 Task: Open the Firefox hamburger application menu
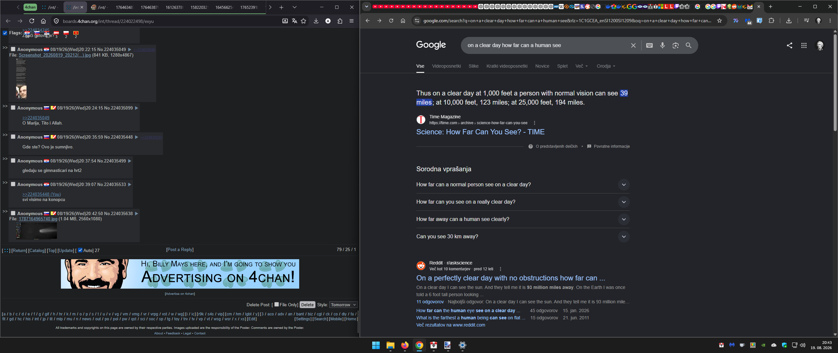(x=352, y=21)
